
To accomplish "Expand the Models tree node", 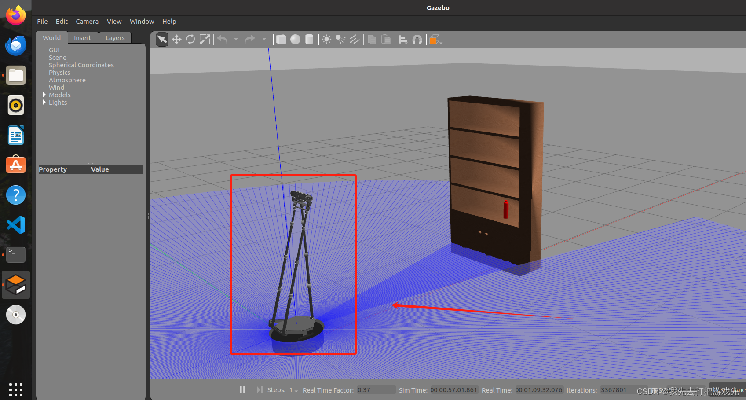I will point(44,95).
